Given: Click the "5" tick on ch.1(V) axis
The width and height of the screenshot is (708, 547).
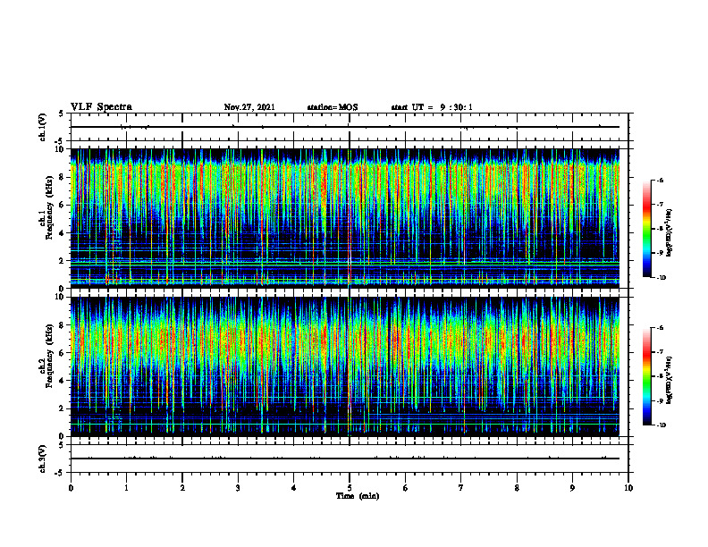Looking at the screenshot, I should (62, 114).
